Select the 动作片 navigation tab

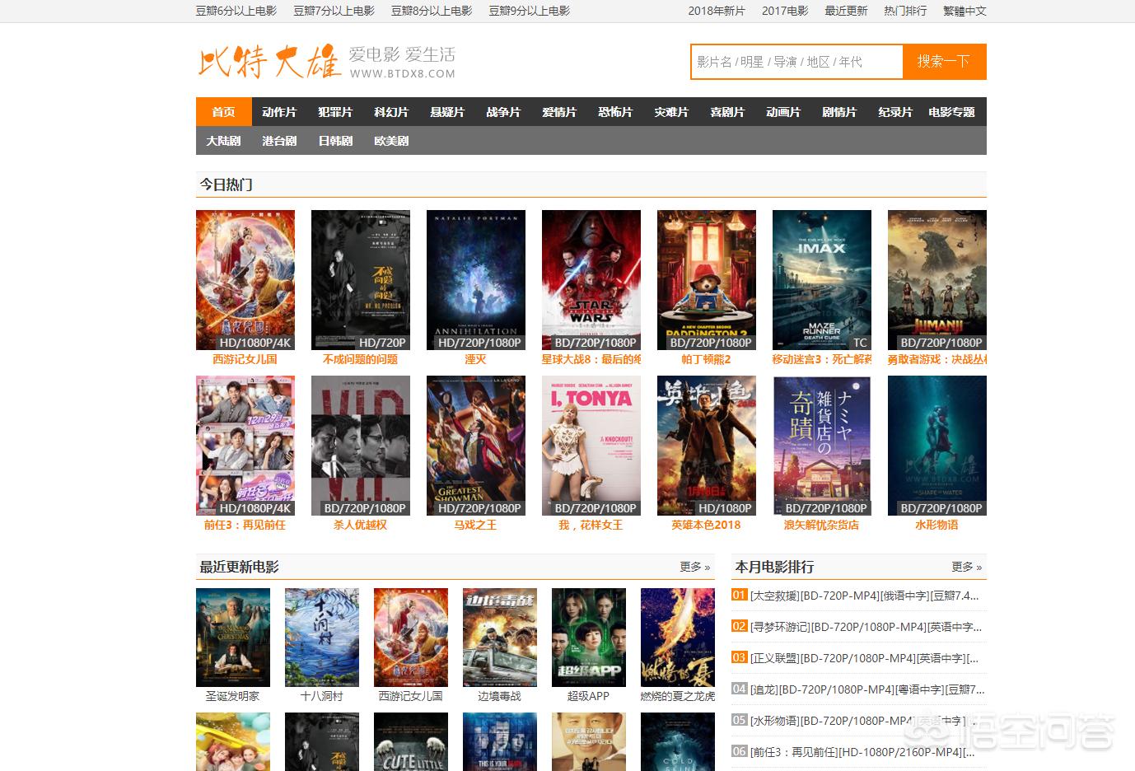pos(279,112)
